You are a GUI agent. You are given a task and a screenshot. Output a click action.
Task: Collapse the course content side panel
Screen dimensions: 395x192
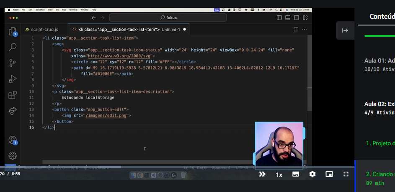click(x=345, y=30)
